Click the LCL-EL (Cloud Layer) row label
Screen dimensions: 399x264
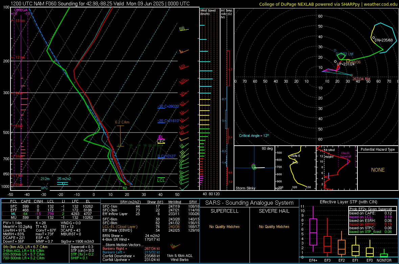[x=120, y=227]
